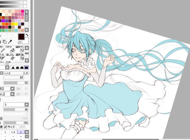Viewport: 190px width, 140px height.
Task: Select brush size preset 1.5
Action: (13, 132)
